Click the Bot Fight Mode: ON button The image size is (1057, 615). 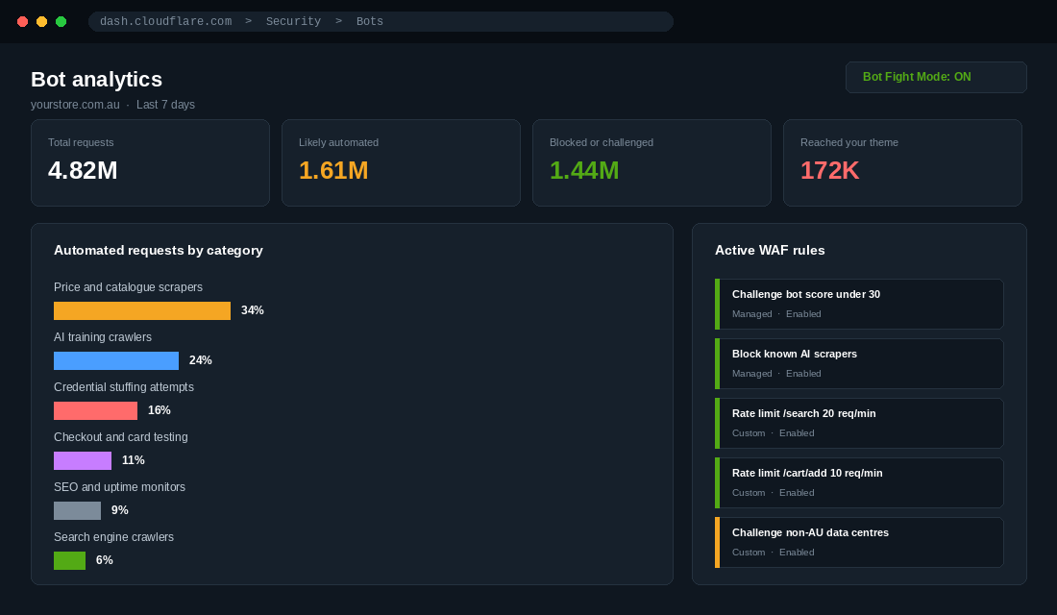point(936,77)
